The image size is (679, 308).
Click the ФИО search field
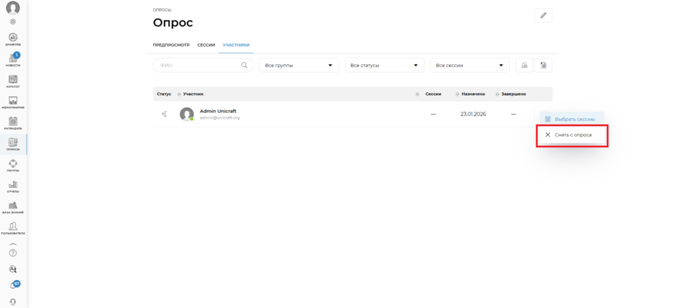pyautogui.click(x=199, y=65)
